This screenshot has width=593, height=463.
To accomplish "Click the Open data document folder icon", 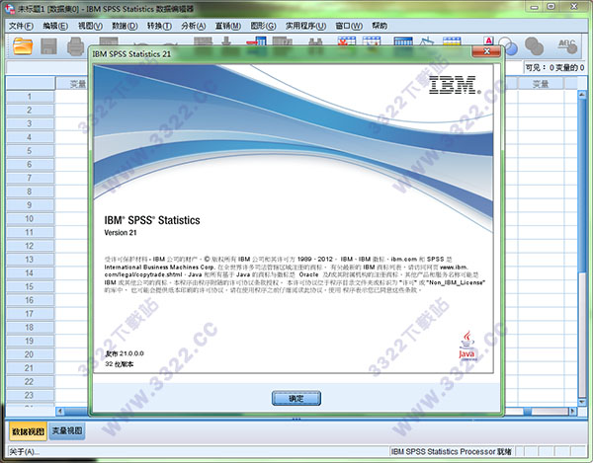I will click(23, 46).
